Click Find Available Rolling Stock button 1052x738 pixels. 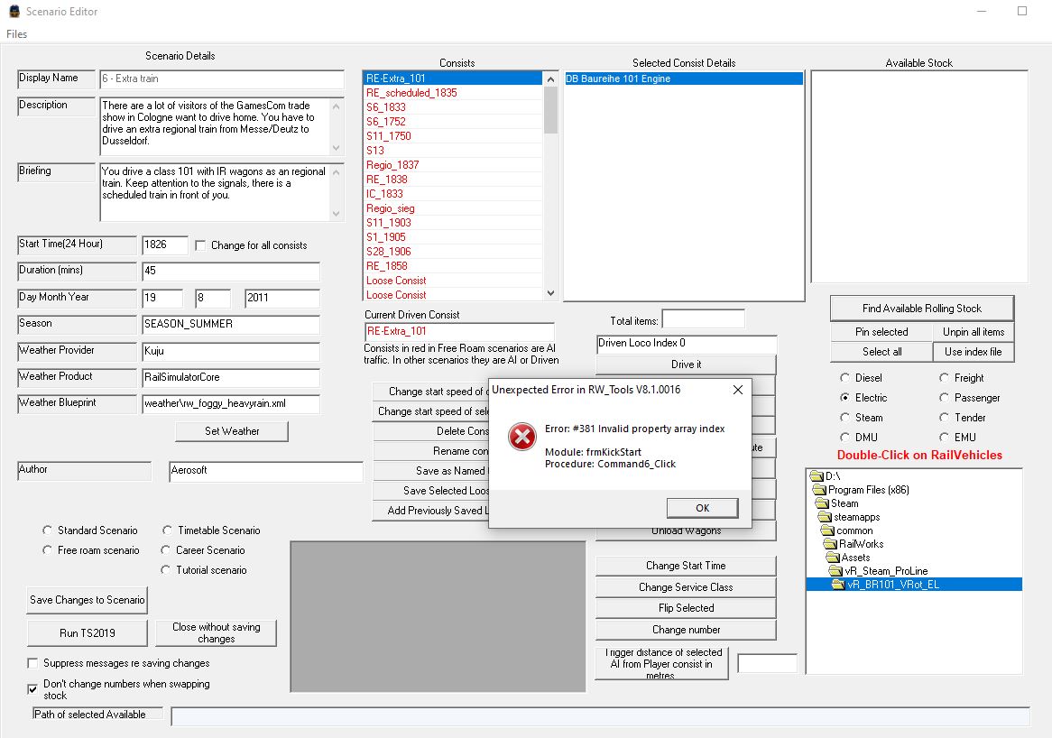tap(921, 309)
